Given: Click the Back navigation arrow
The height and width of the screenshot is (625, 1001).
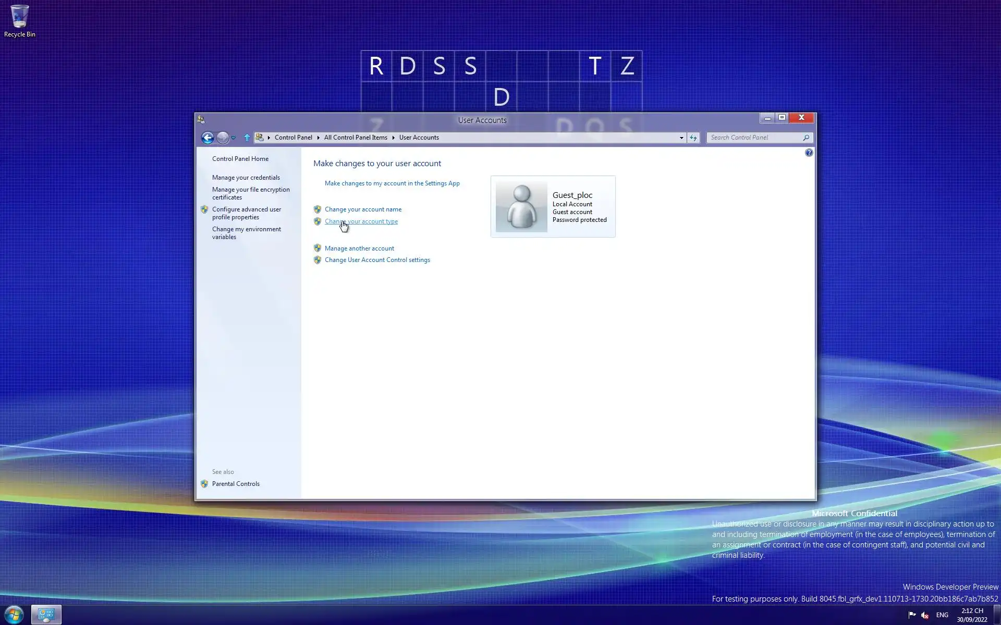Looking at the screenshot, I should (207, 137).
